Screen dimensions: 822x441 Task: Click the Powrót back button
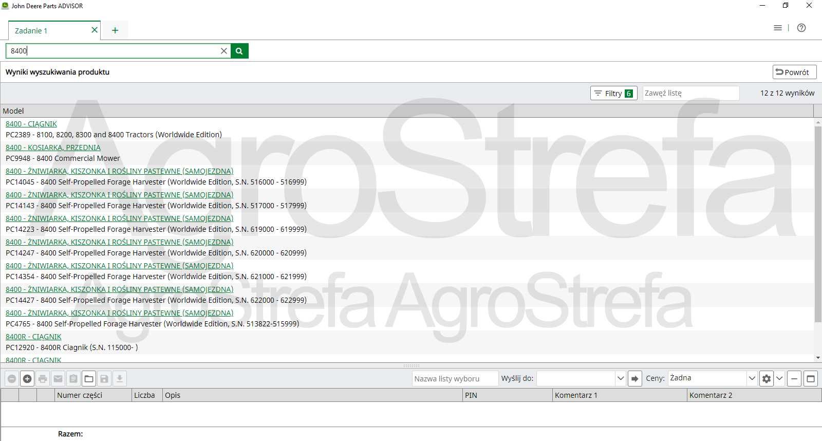coord(794,72)
